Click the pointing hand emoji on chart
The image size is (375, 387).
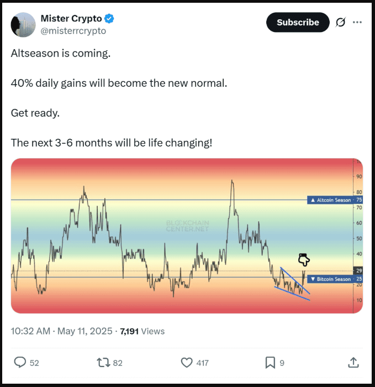click(304, 259)
